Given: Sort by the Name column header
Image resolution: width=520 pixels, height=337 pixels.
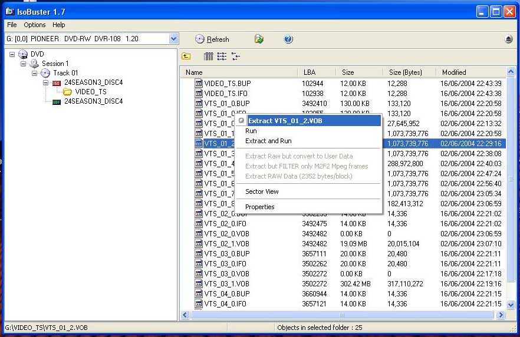Looking at the screenshot, I should (239, 72).
